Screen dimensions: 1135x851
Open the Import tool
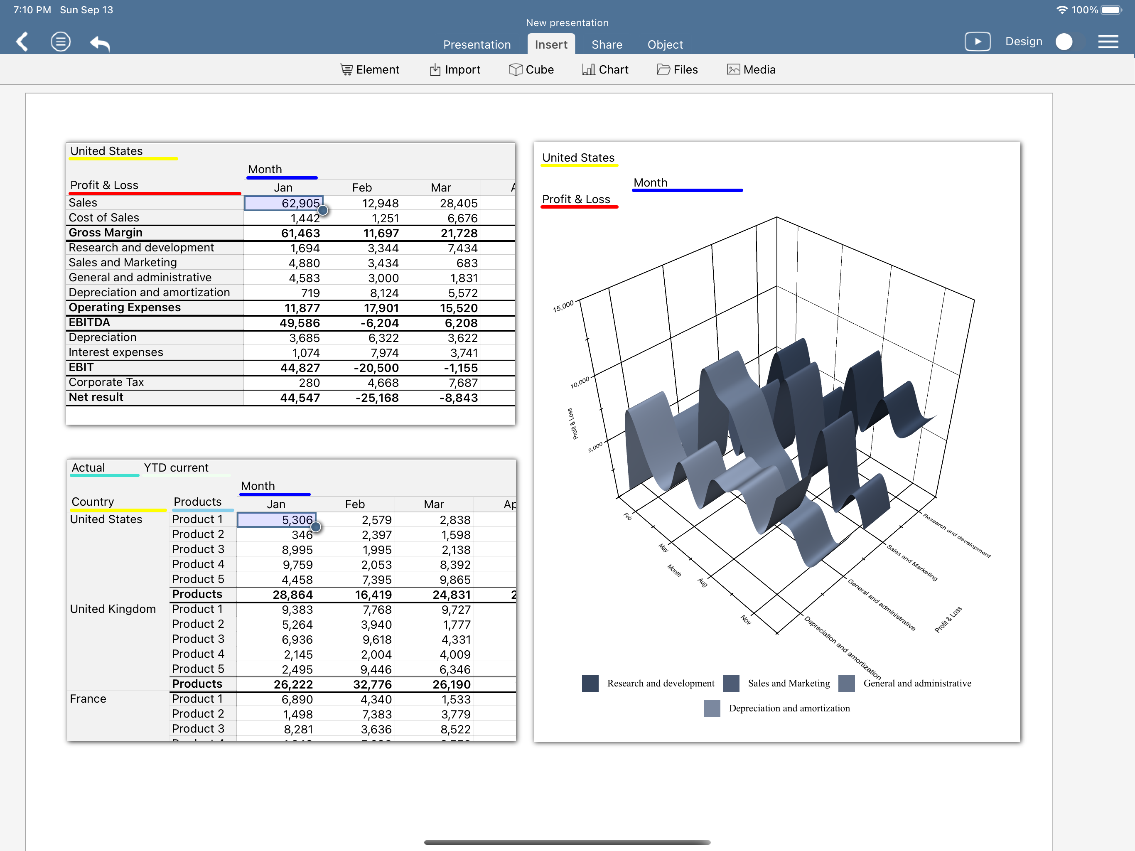(x=454, y=69)
